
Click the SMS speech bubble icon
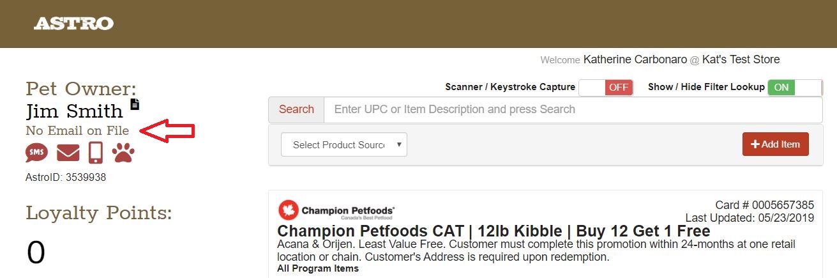pyautogui.click(x=36, y=153)
